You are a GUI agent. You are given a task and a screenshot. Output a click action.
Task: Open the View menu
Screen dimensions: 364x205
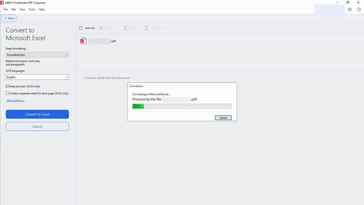[x=22, y=10]
